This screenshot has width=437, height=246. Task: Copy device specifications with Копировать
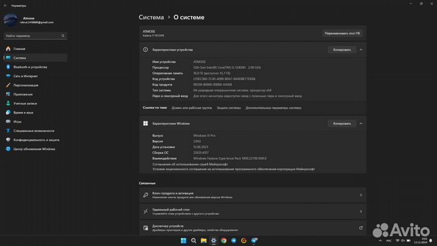pyautogui.click(x=342, y=50)
